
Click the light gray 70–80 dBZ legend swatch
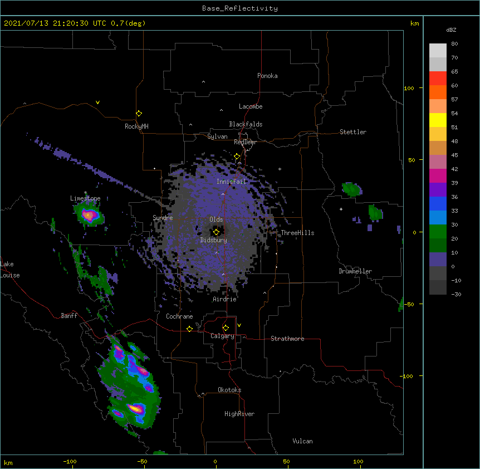tap(438, 51)
